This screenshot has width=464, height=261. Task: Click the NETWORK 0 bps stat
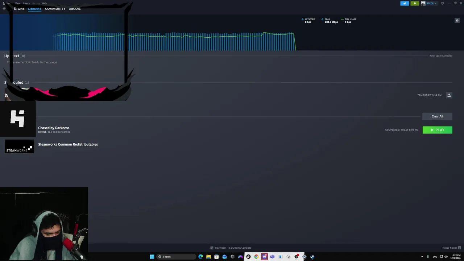(308, 21)
